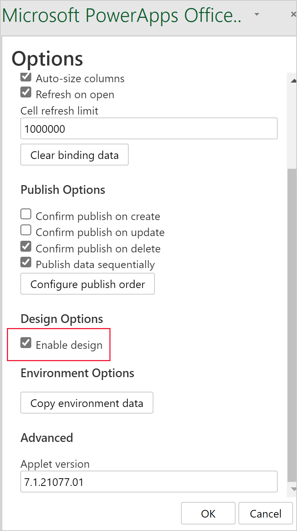The image size is (297, 531).
Task: Uncheck the Publish data sequentially option
Action: pos(25,262)
